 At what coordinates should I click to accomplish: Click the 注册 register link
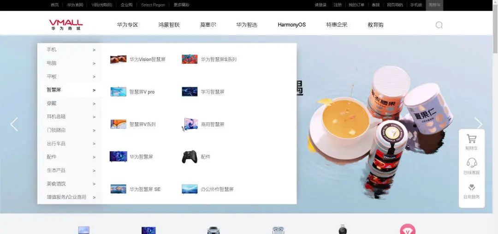pyautogui.click(x=338, y=5)
